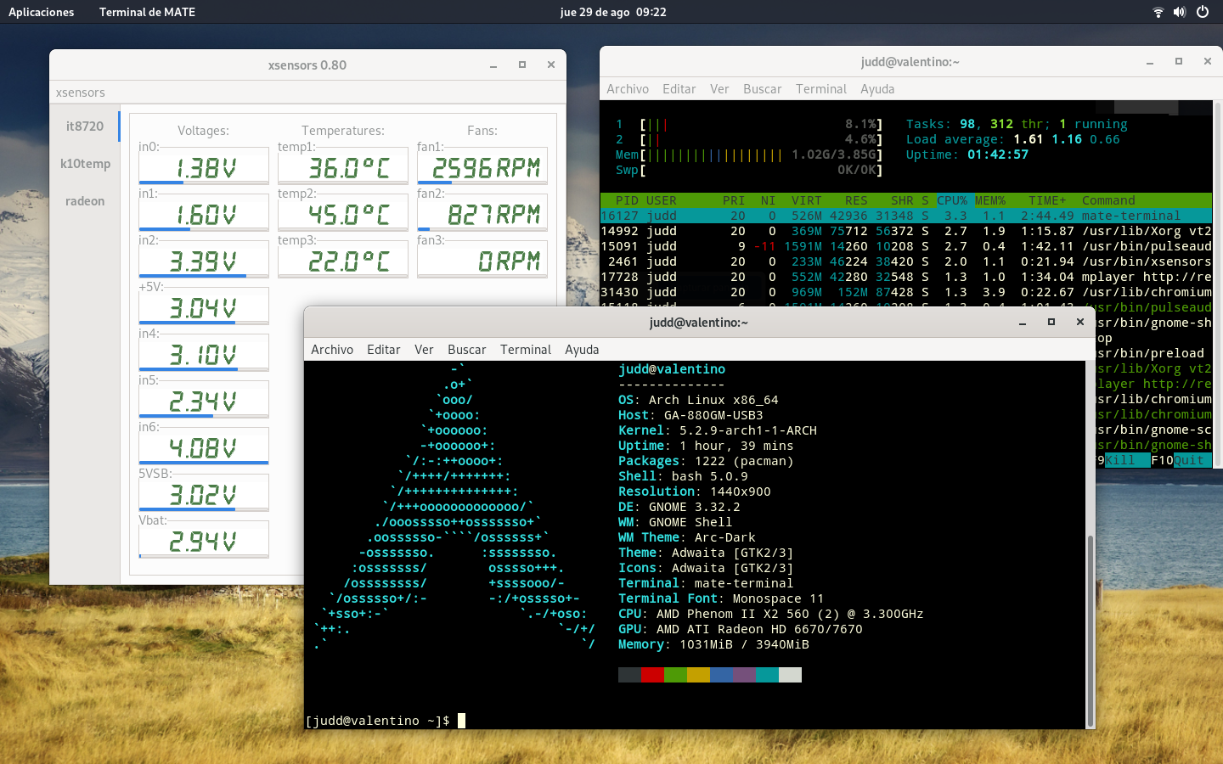Click the front terminal vertical scrollbar
This screenshot has height=764, width=1223.
coord(1091,630)
